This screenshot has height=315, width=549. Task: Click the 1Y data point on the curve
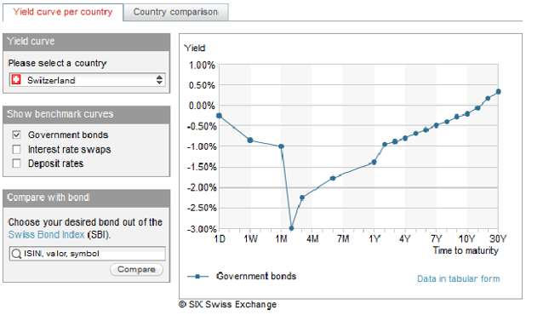pyautogui.click(x=374, y=162)
